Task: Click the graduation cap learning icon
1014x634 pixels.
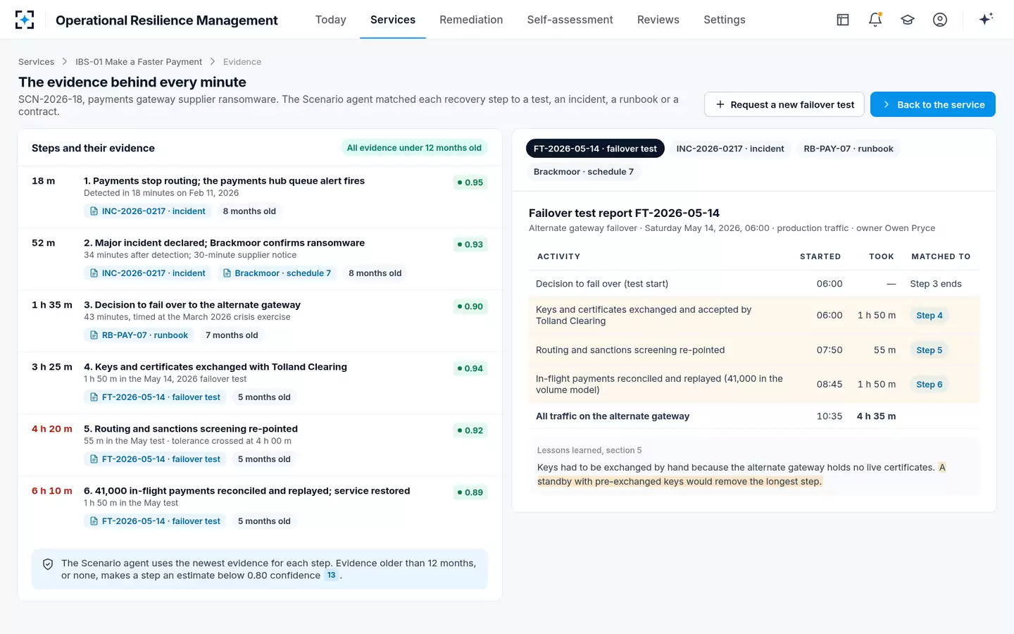Action: pyautogui.click(x=908, y=20)
